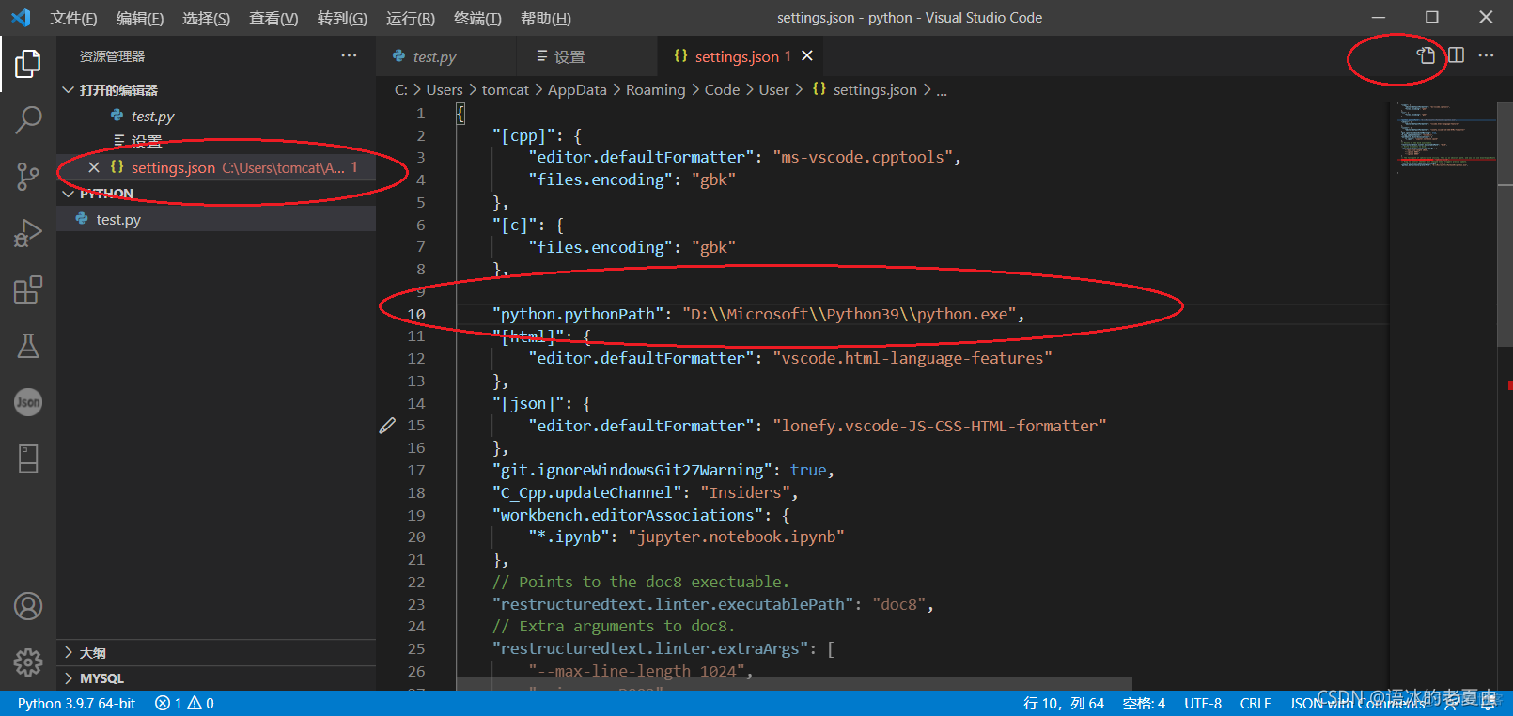Click the JSON with Comments language mode

[1357, 703]
